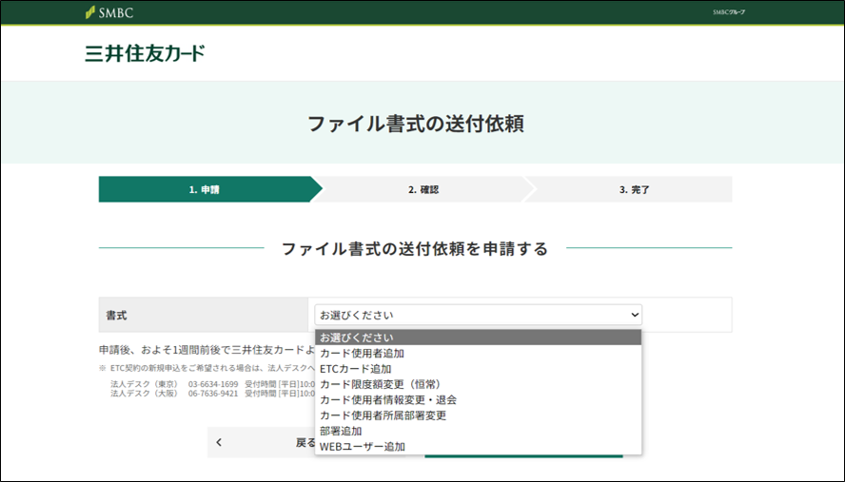Click the 申請後、およそ1週間前後 notice text
The image size is (845, 482).
(206, 350)
